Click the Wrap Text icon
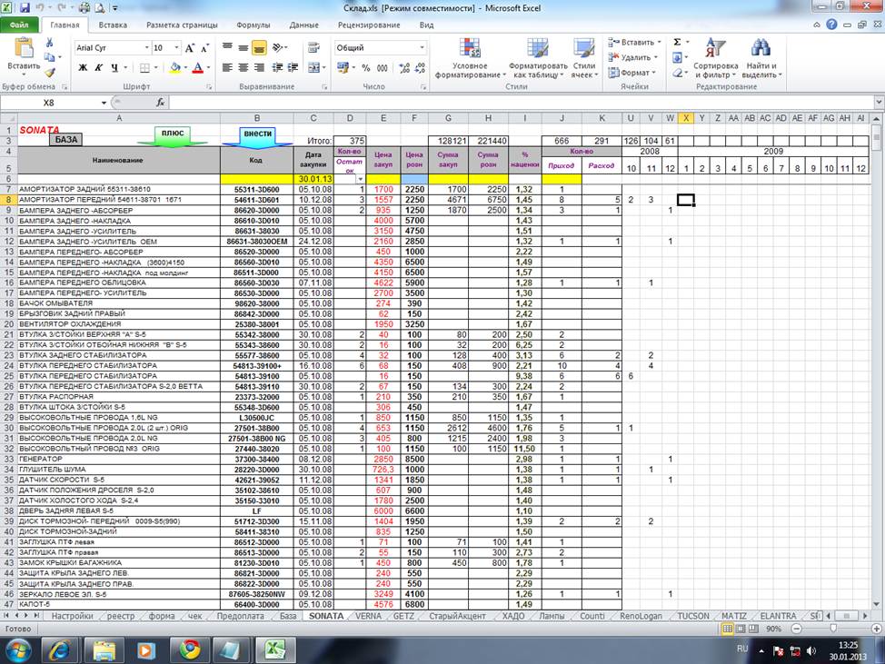885x664 pixels. (313, 48)
